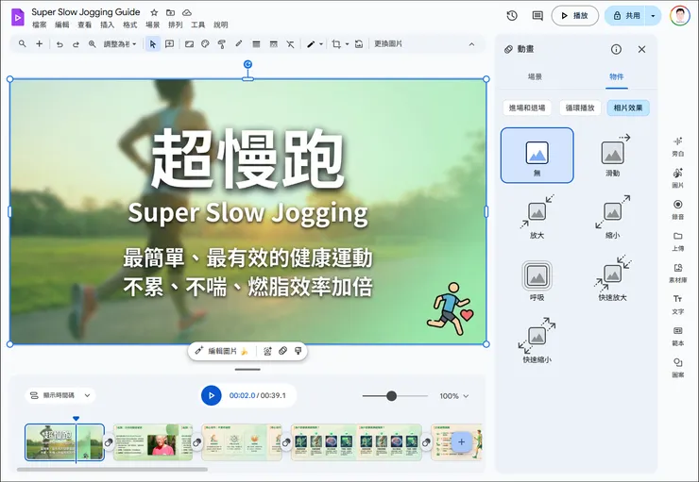Click the move to folder icon

170,12
